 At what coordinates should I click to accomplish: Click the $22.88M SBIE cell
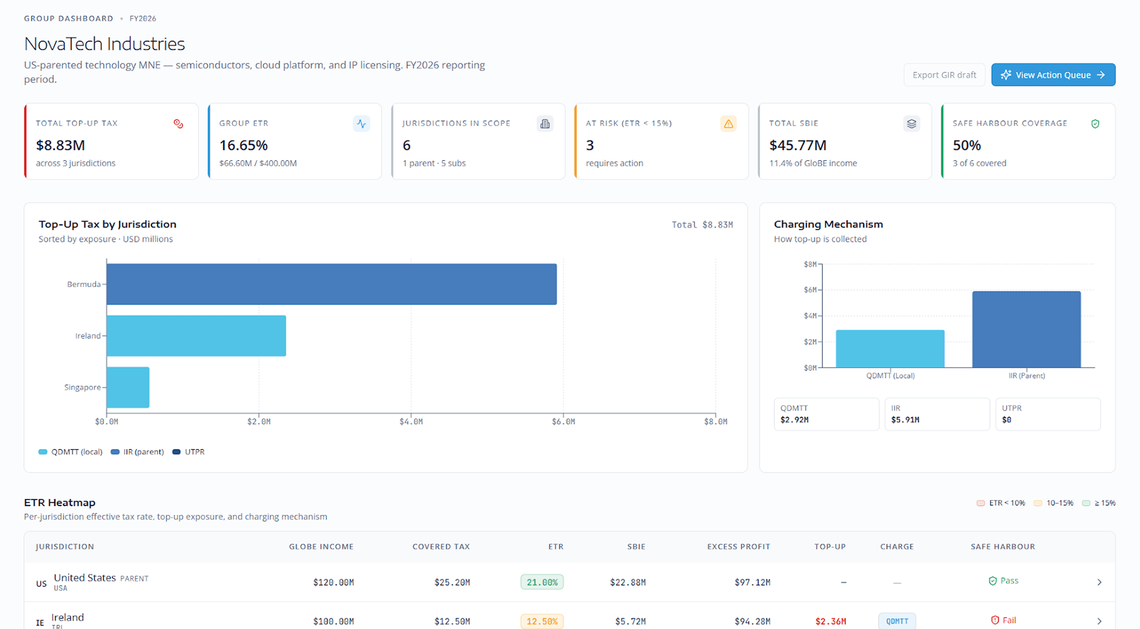point(628,582)
